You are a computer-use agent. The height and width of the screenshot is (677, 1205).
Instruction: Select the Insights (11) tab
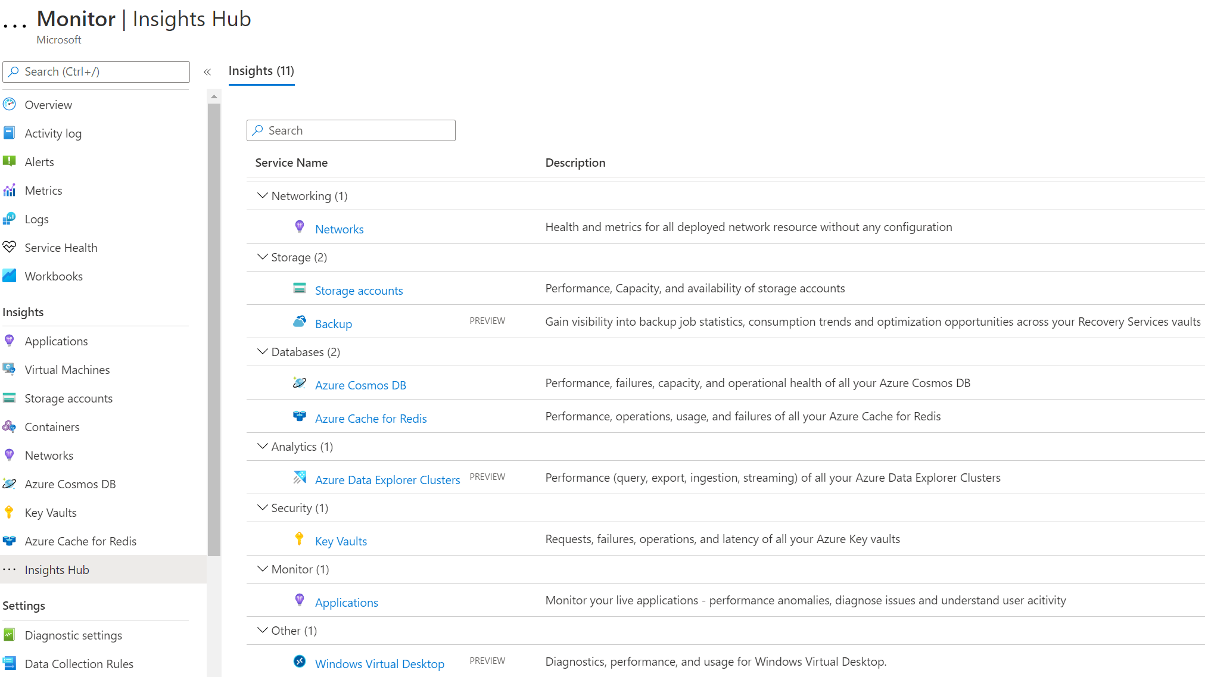point(261,71)
